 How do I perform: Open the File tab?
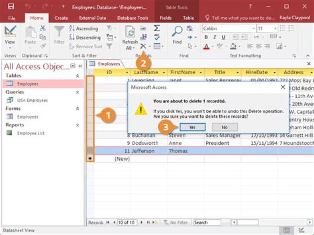tap(12, 18)
